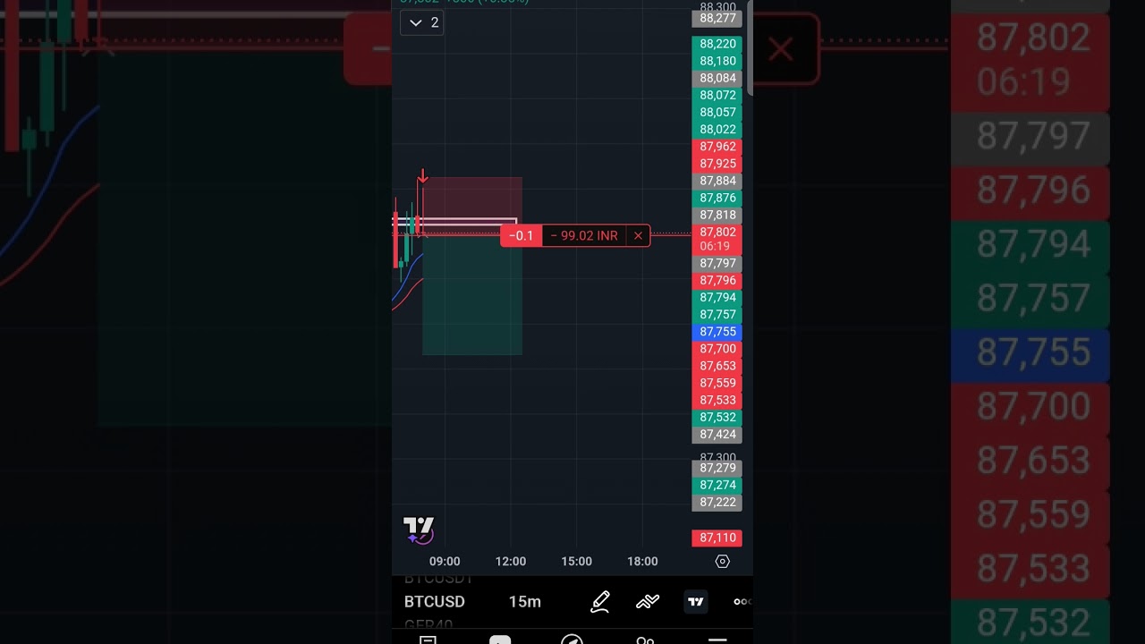Open chart settings hexagon icon
The width and height of the screenshot is (1145, 644).
[x=723, y=562]
